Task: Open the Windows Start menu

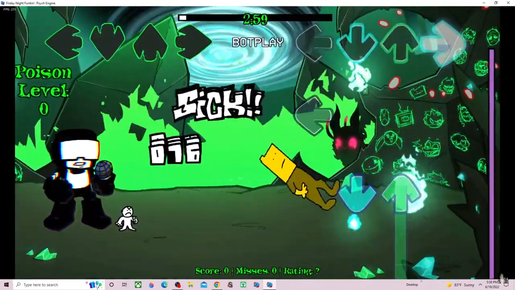Action: click(x=6, y=285)
